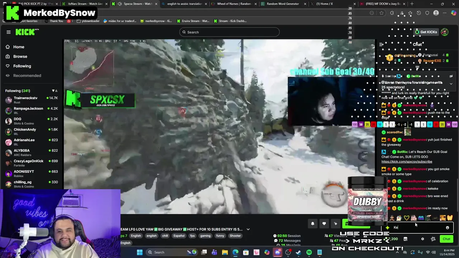459x258 pixels.
Task: Click the chat message input field
Action: [418, 228]
